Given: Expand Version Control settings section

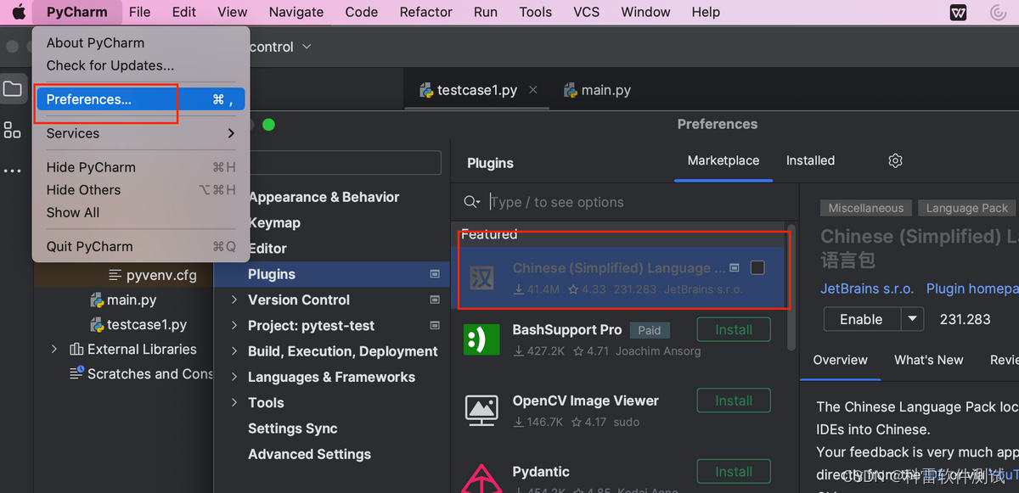Looking at the screenshot, I should pyautogui.click(x=234, y=300).
